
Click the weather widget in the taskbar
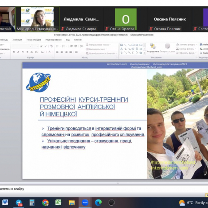coord(193,203)
